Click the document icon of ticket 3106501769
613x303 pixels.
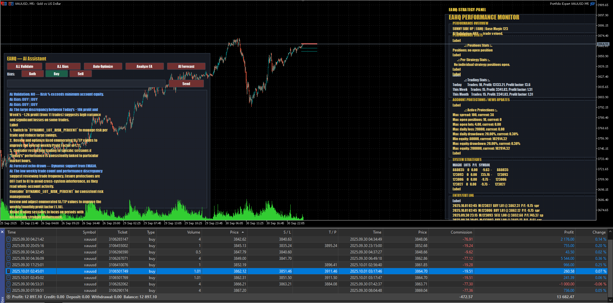[8, 278]
